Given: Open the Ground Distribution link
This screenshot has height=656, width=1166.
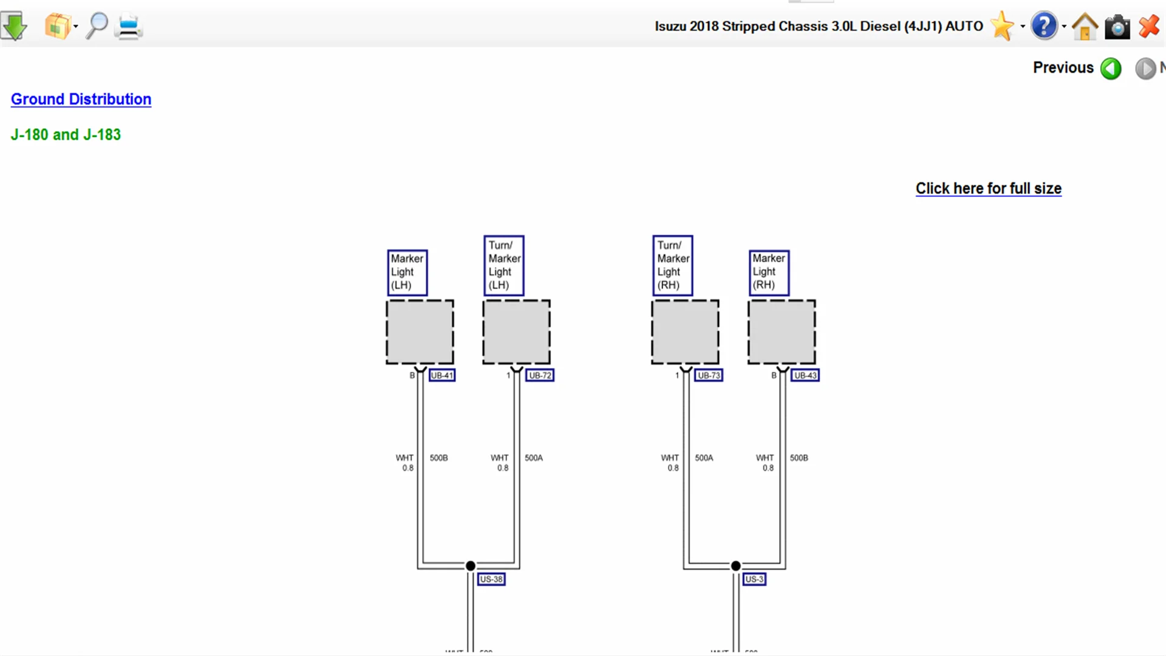Looking at the screenshot, I should pyautogui.click(x=81, y=99).
